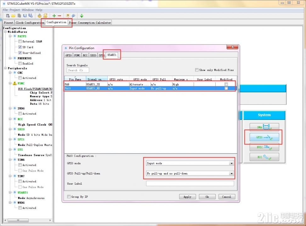Click the About info toolbar icon
This screenshot has width=306, height=226.
(x=73, y=16)
